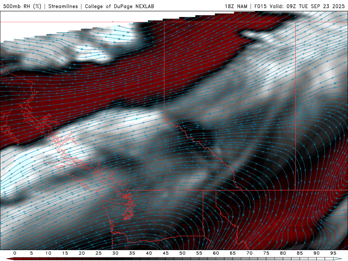Screen dimensions: 348x261
Task: Click the "65" value on the RH scale
Action: click(x=233, y=253)
